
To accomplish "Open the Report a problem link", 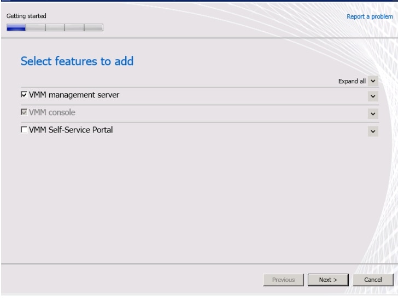I will [370, 16].
